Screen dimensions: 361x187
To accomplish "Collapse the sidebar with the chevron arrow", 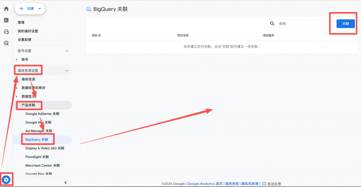I will (x=66, y=182).
